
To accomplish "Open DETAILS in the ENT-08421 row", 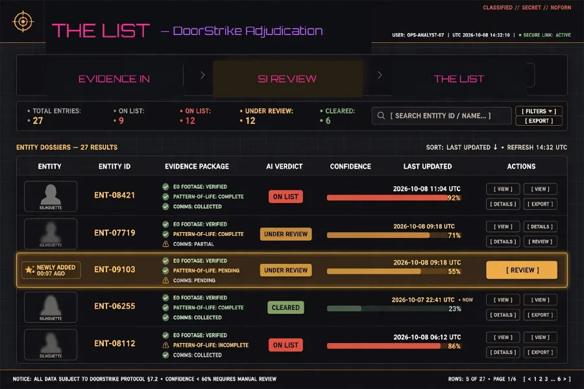I will (x=503, y=204).
